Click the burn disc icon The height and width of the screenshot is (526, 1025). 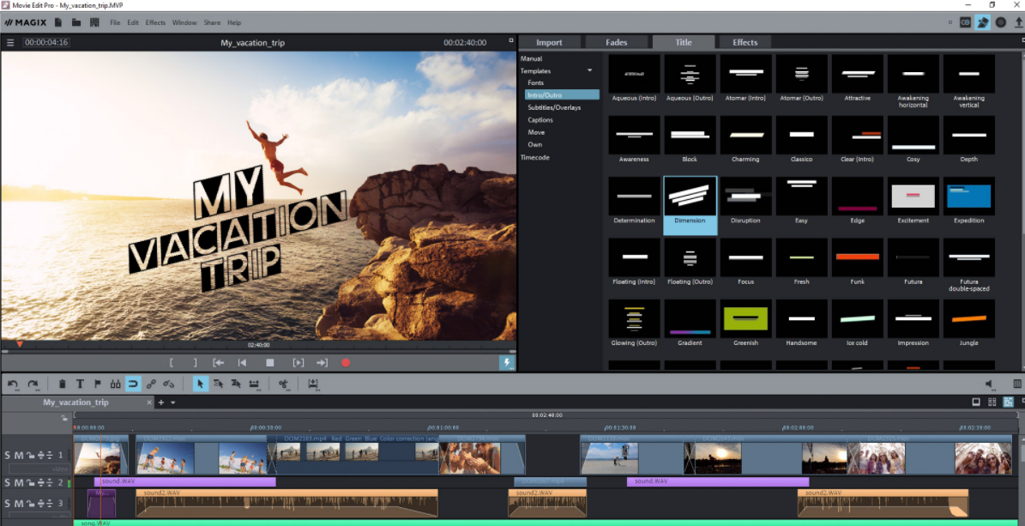point(1000,22)
